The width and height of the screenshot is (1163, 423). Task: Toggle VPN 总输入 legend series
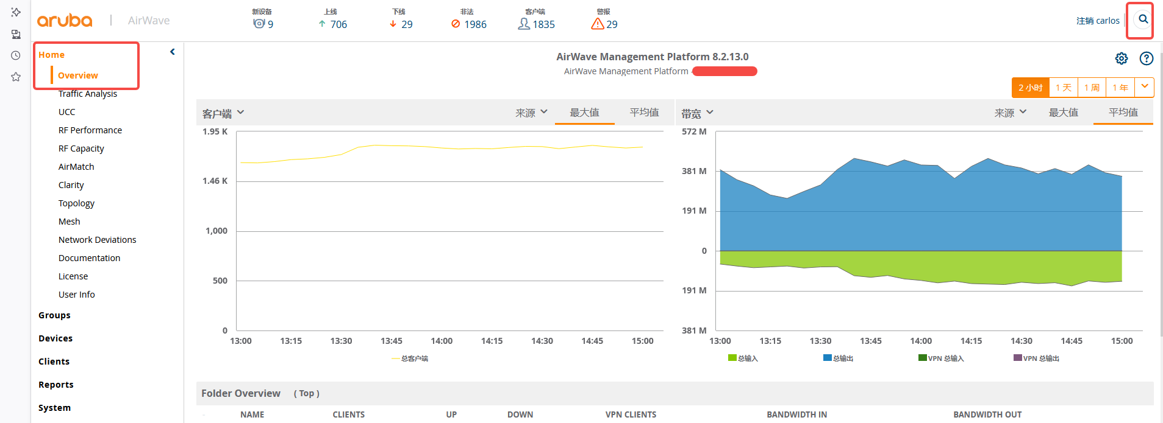pyautogui.click(x=941, y=358)
